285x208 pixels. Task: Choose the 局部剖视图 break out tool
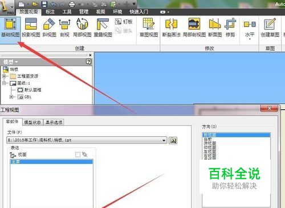point(194,27)
